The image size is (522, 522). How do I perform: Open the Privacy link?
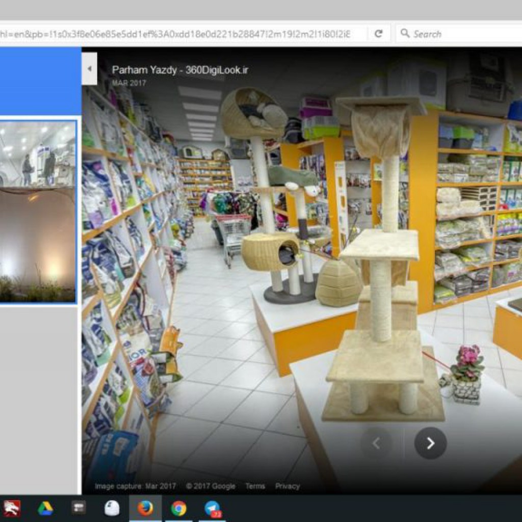pos(288,486)
